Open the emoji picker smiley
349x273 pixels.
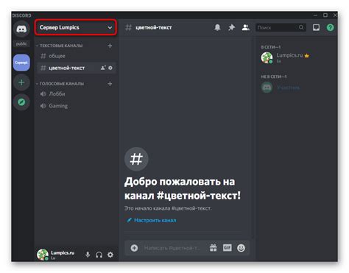[241, 248]
